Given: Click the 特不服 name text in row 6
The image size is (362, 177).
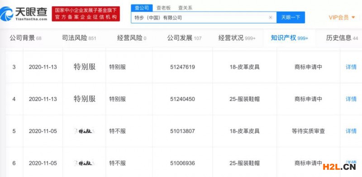Looking at the screenshot, I should (118, 163).
